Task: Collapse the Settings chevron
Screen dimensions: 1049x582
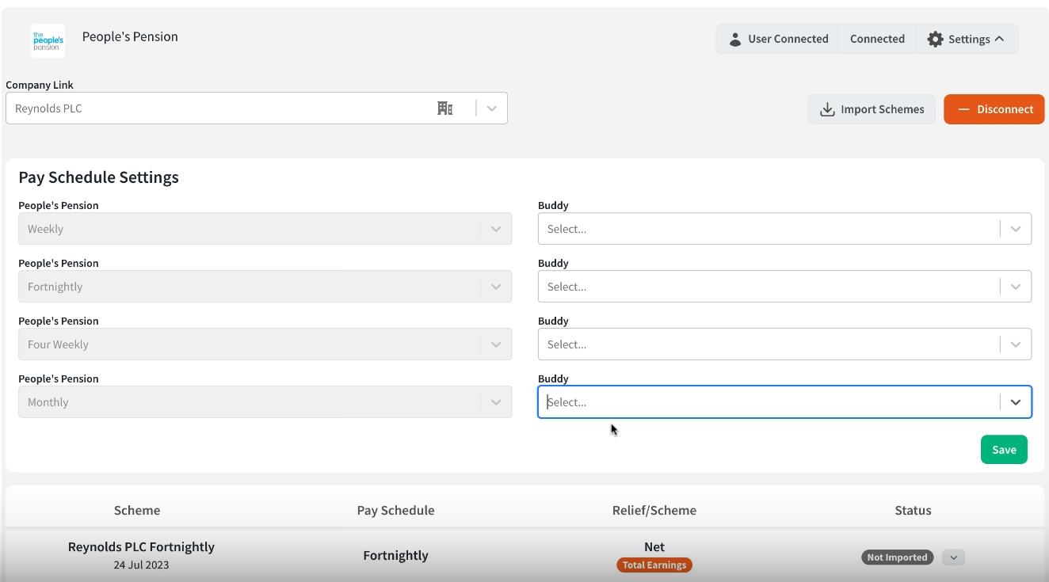Action: (999, 39)
